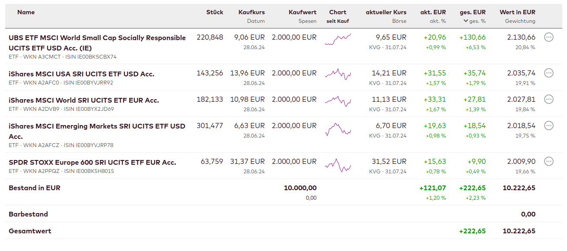
Task: Sort by Stück column header
Action: click(214, 12)
